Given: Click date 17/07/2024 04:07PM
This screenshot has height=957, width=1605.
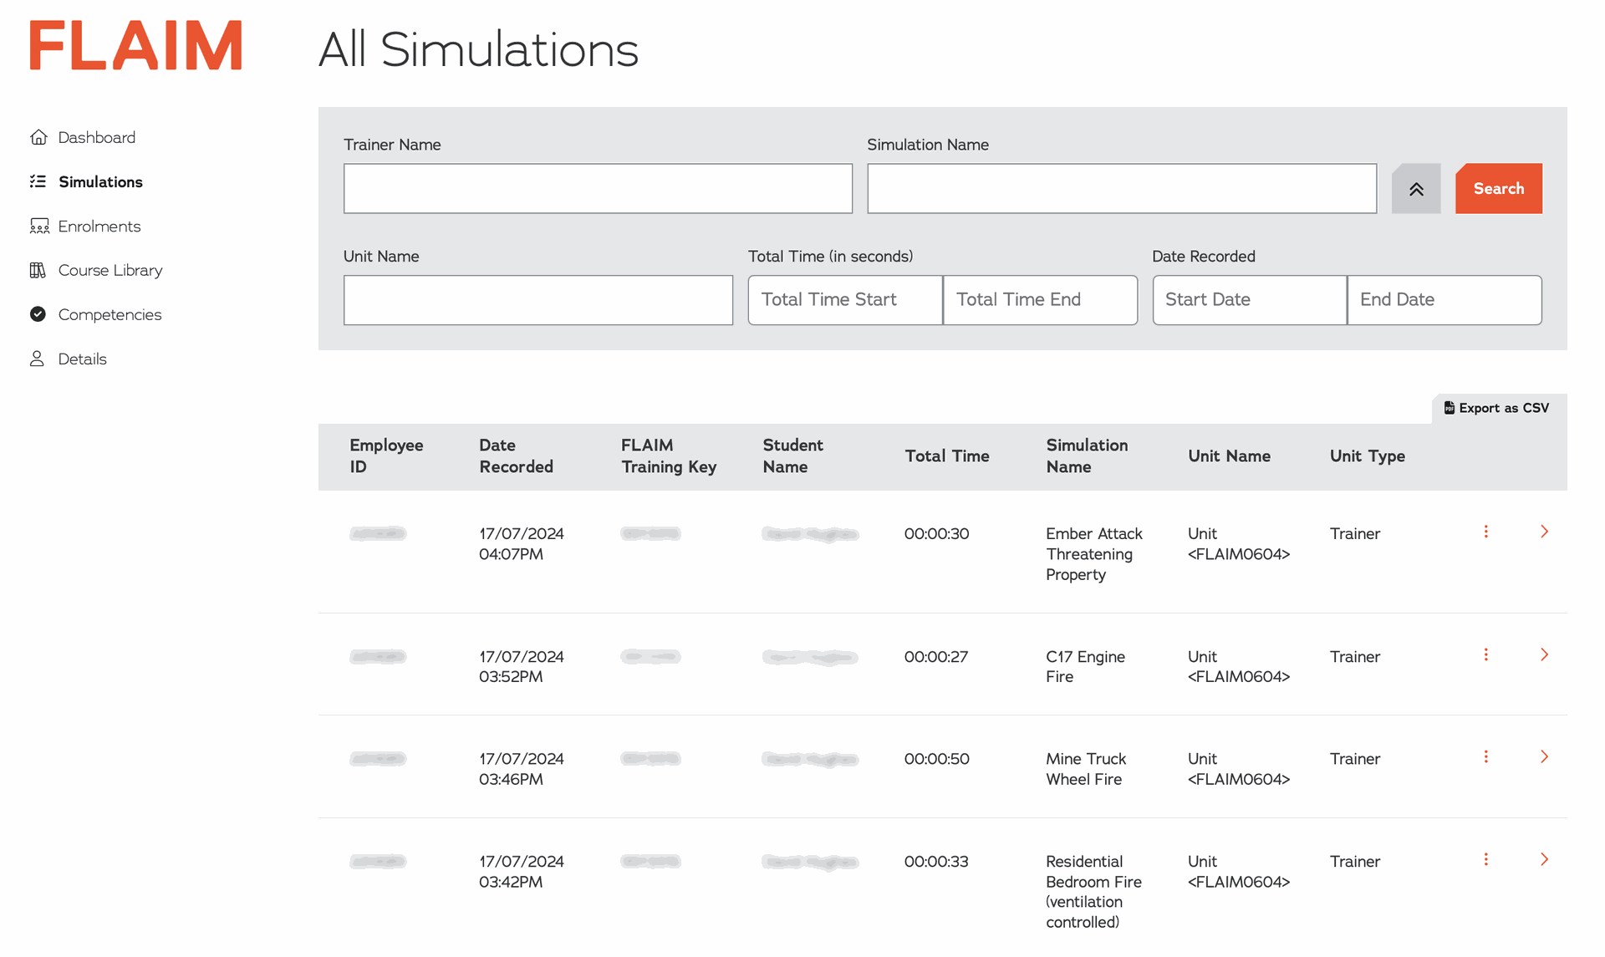Looking at the screenshot, I should 522,544.
